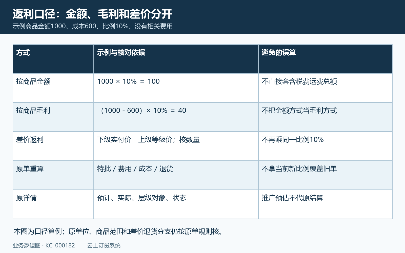Select the 差价返利 cell

[x=53, y=146]
